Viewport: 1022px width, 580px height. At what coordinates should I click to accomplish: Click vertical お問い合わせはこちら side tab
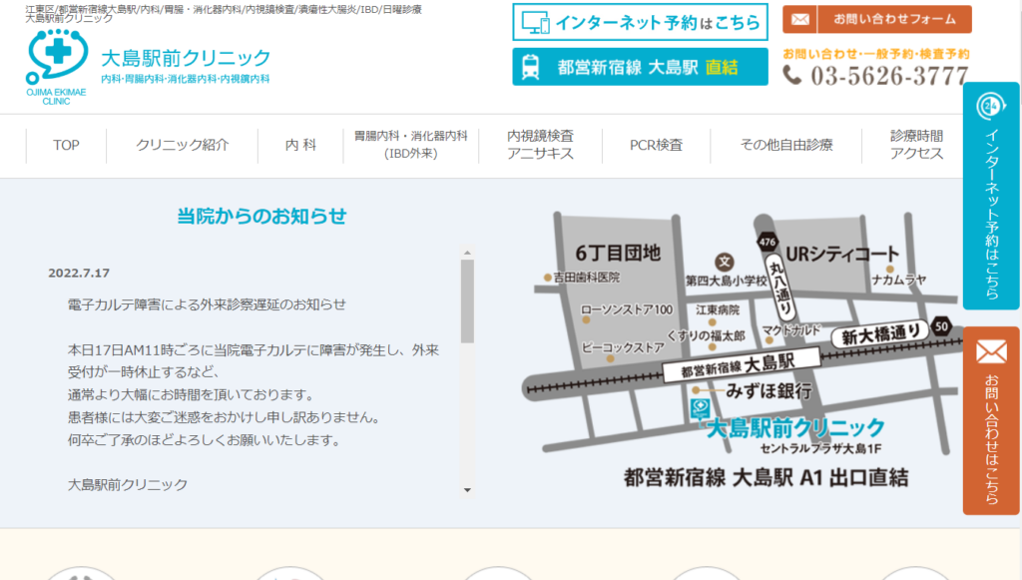click(x=991, y=420)
